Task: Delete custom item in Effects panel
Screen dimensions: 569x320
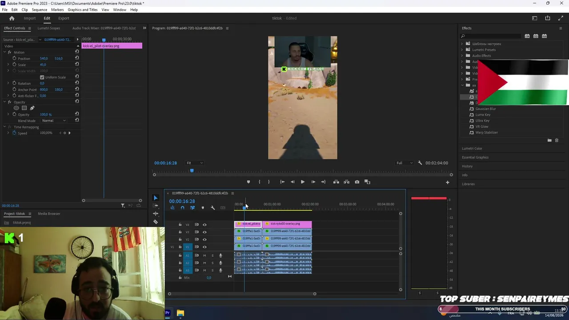Action: (557, 140)
